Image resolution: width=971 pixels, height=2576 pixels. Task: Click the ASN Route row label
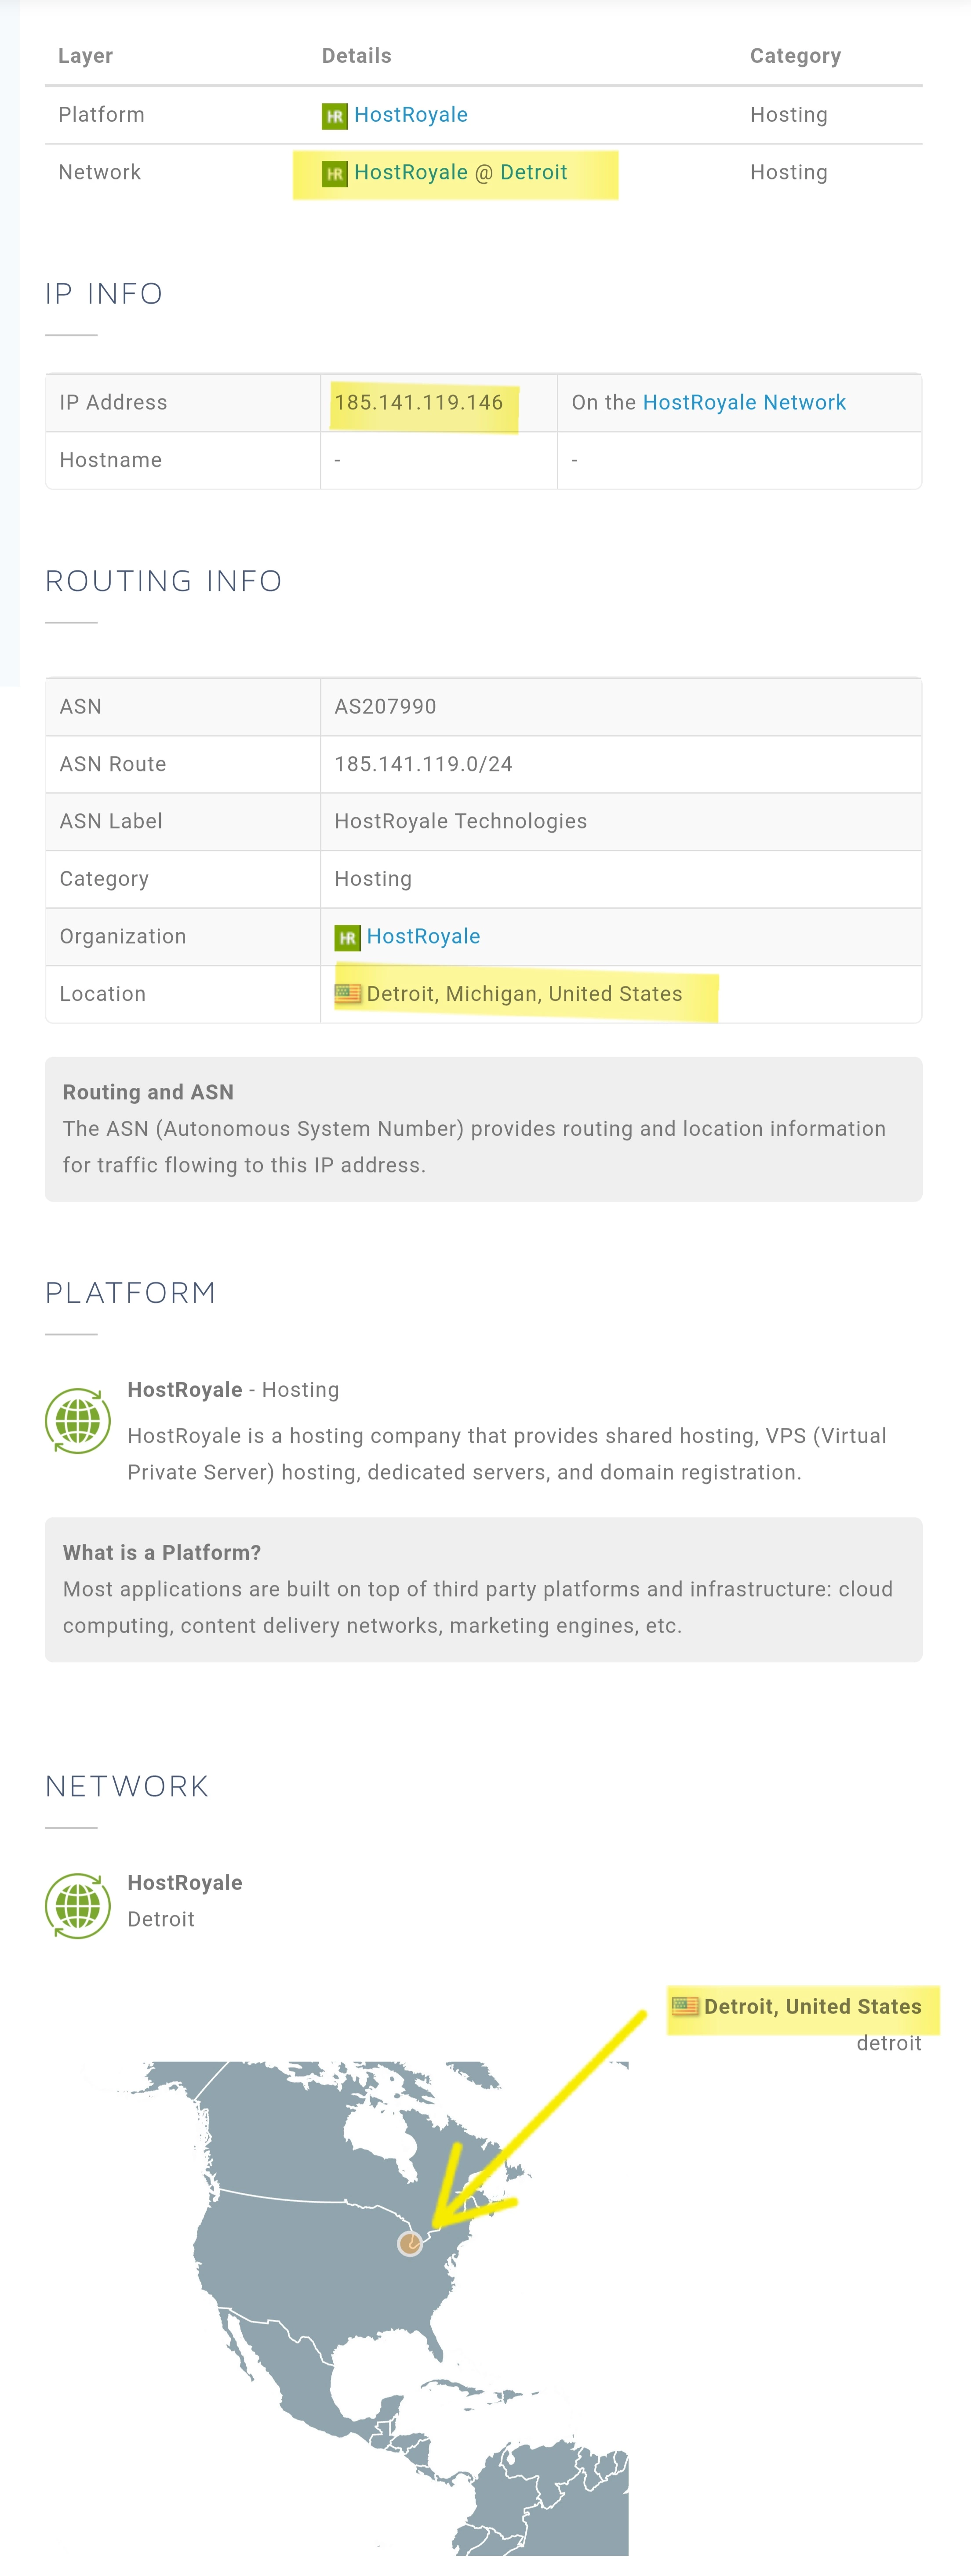coord(113,764)
